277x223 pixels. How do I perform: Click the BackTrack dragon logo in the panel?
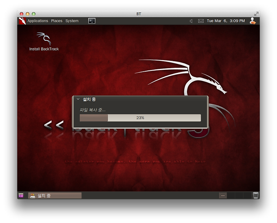click(22, 21)
